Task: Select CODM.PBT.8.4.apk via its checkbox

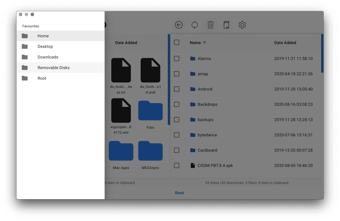Action: [x=177, y=165]
